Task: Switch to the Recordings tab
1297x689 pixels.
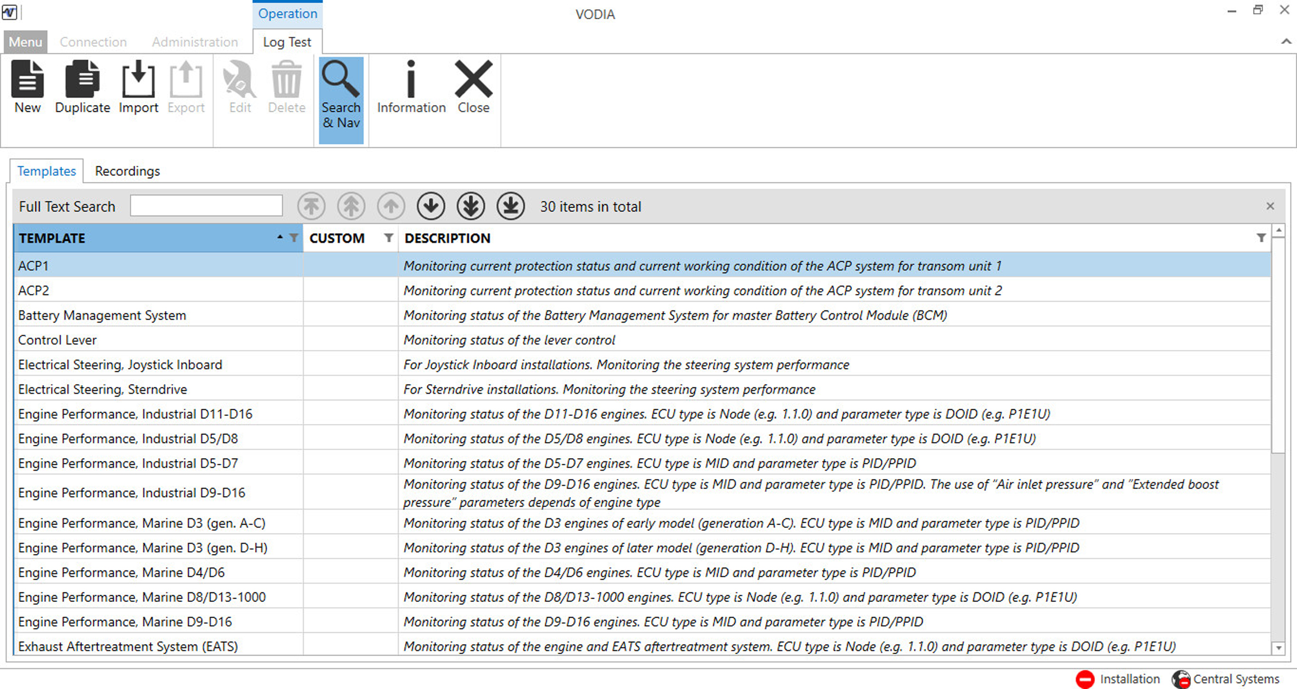Action: click(x=127, y=171)
